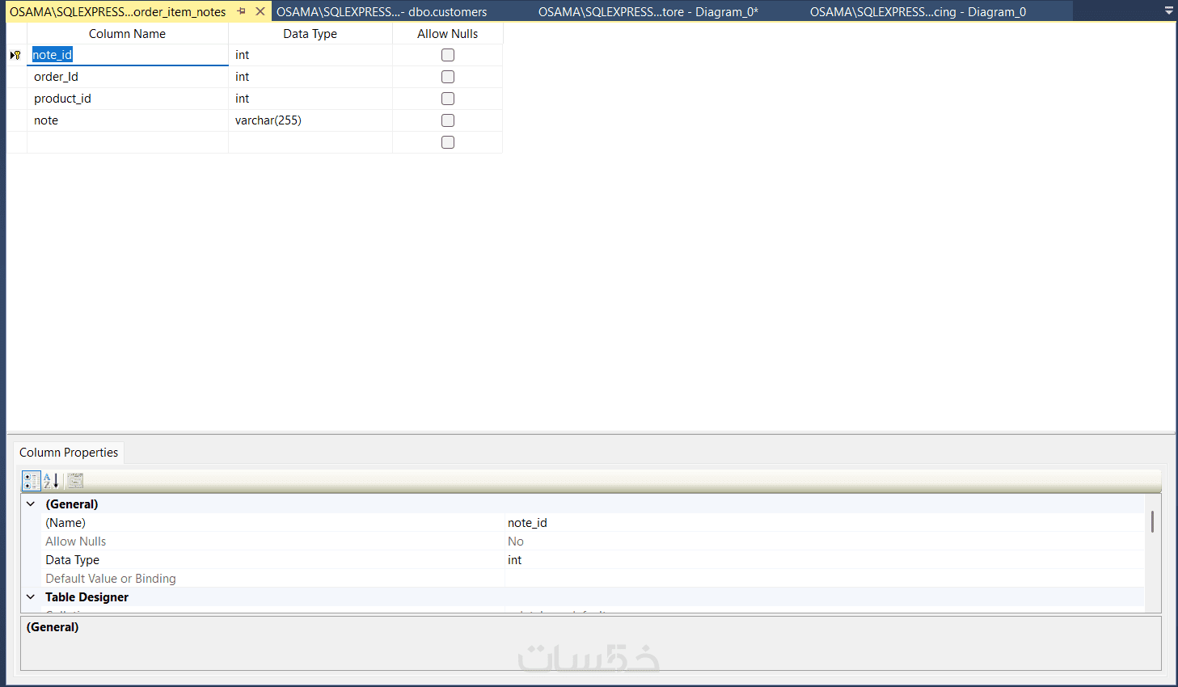The height and width of the screenshot is (687, 1178).
Task: Select the note column name cell
Action: pos(128,120)
